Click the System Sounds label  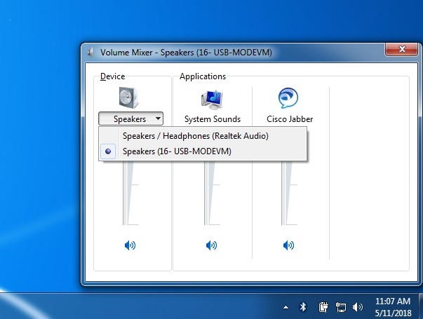coord(213,119)
